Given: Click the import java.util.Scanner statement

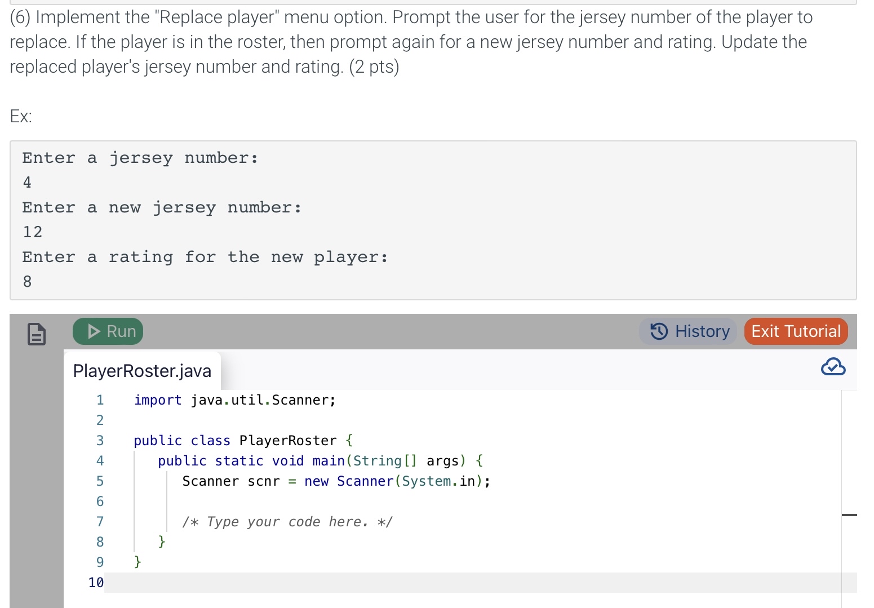Looking at the screenshot, I should click(234, 400).
